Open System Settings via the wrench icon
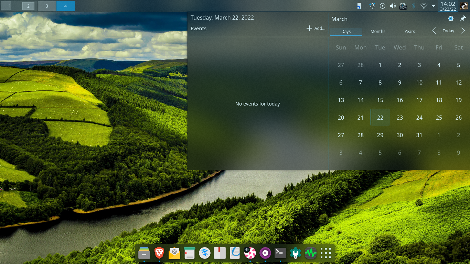470x264 pixels. tap(295, 253)
